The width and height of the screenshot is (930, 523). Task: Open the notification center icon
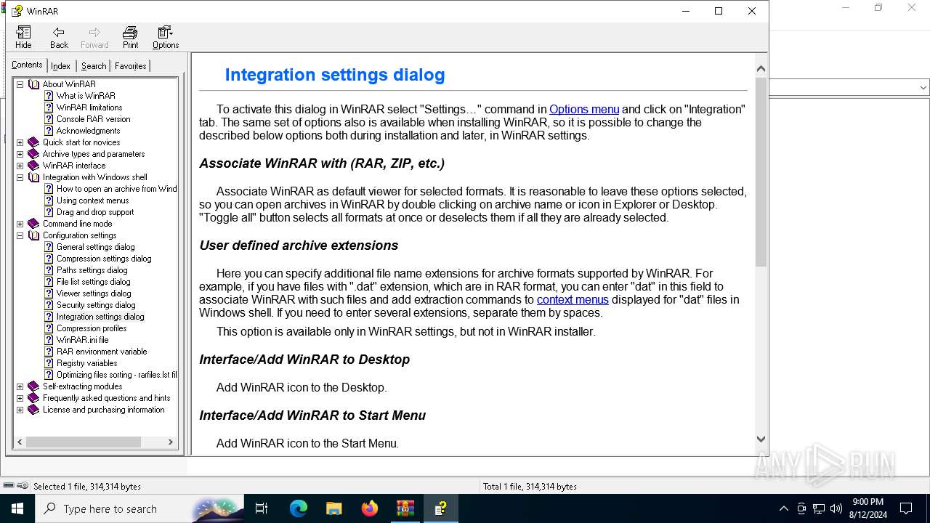(906, 508)
